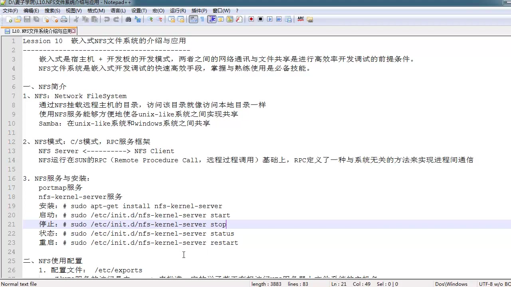
Task: Click the Dos\Windows format indicator
Action: click(x=451, y=284)
